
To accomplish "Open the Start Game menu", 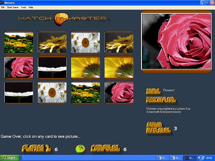I will [x=12, y=7].
